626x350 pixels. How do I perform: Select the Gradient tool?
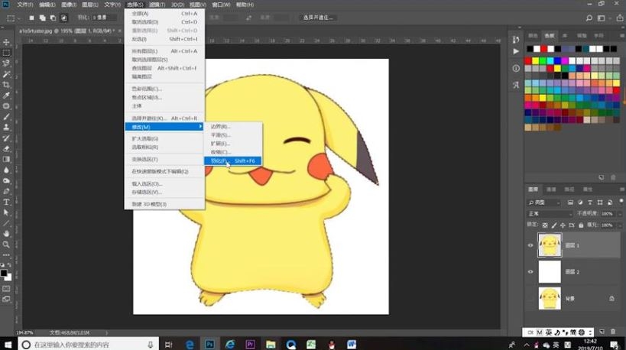6,159
